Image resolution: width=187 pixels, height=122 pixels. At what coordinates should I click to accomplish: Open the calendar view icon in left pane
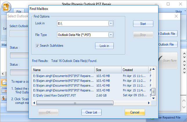4,90
